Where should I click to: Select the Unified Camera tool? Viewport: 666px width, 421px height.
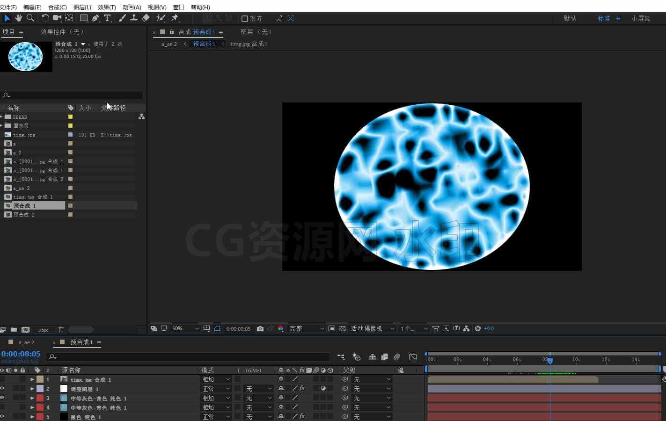[x=57, y=18]
